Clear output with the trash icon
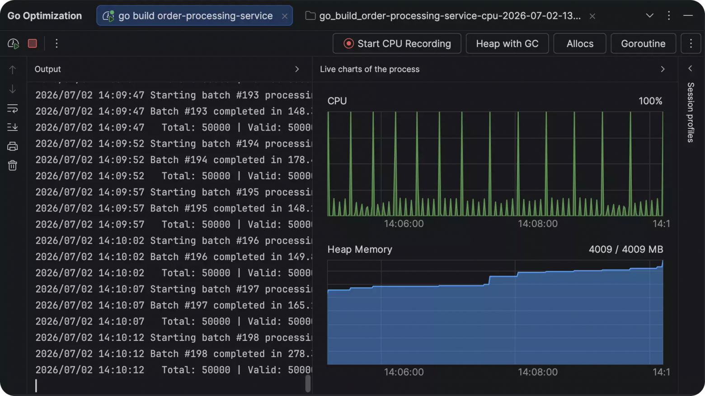The width and height of the screenshot is (705, 396). [x=13, y=165]
